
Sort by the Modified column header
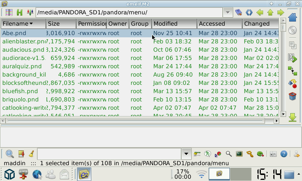[174, 24]
